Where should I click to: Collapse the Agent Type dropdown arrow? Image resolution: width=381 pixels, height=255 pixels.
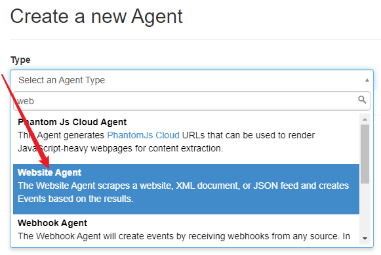coord(367,80)
